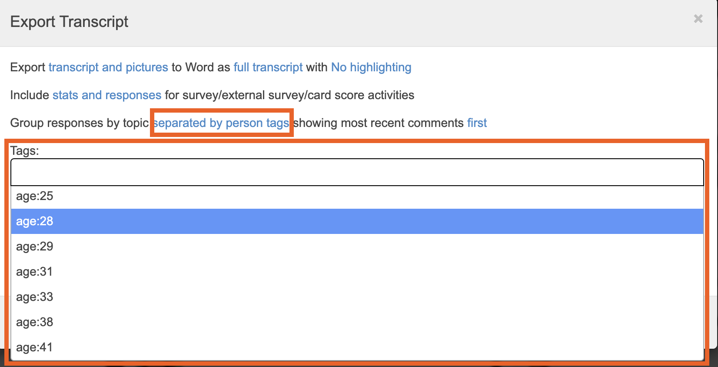718x367 pixels.
Task: Click the 'Group responses by topic' text
Action: tap(79, 123)
